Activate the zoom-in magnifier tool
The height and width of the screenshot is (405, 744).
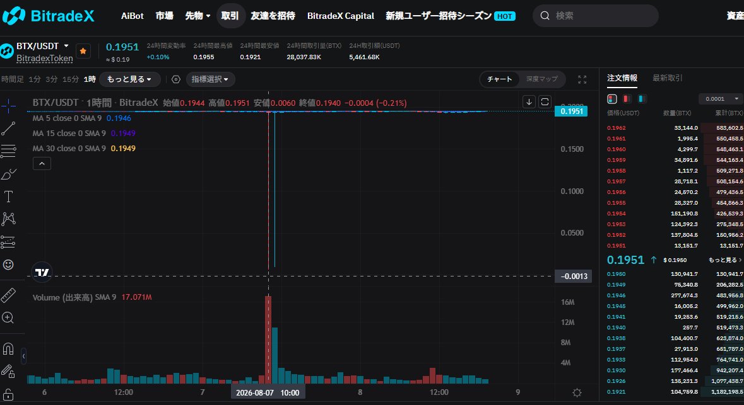[8, 317]
